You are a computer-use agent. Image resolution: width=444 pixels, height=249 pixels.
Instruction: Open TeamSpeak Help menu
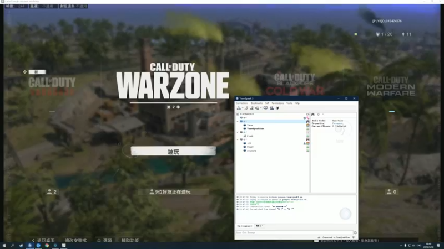297,103
